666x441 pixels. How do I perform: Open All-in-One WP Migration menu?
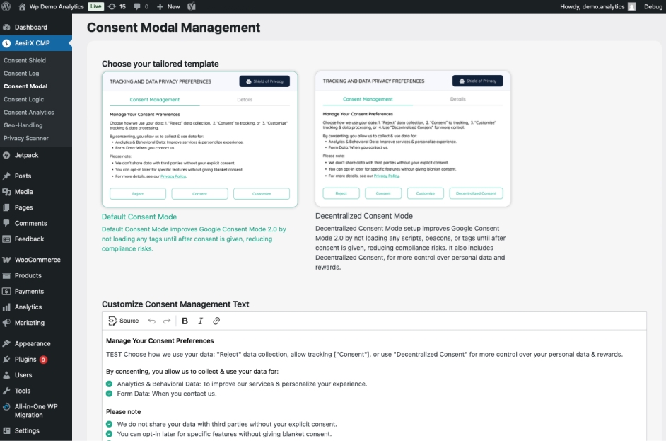pyautogui.click(x=35, y=411)
